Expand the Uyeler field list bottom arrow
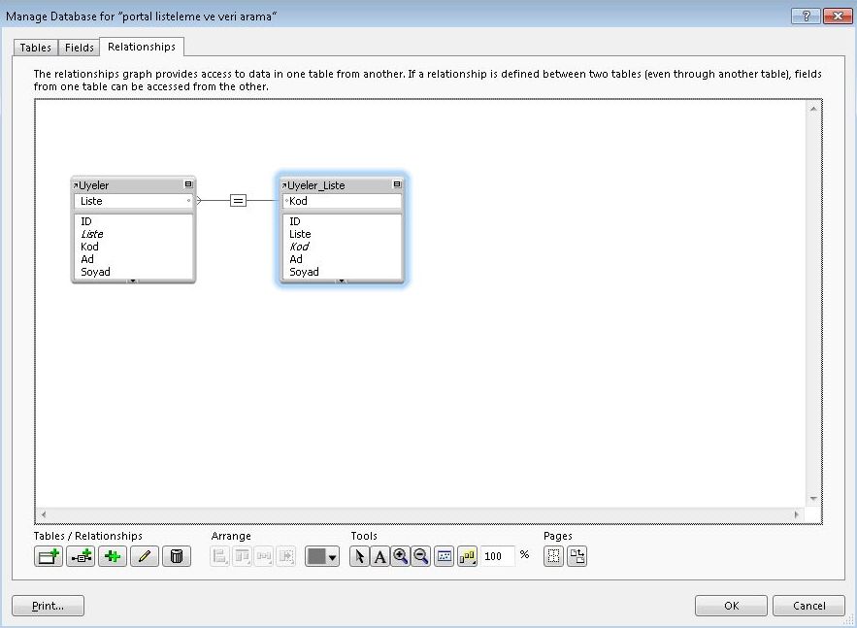 point(133,281)
